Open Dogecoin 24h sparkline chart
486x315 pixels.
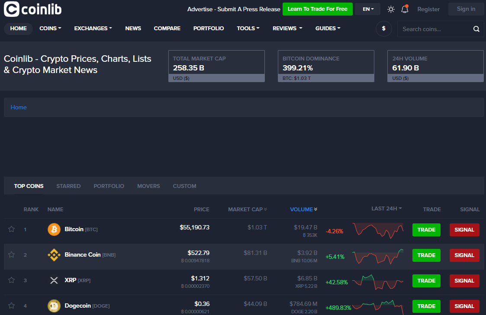pyautogui.click(x=378, y=307)
